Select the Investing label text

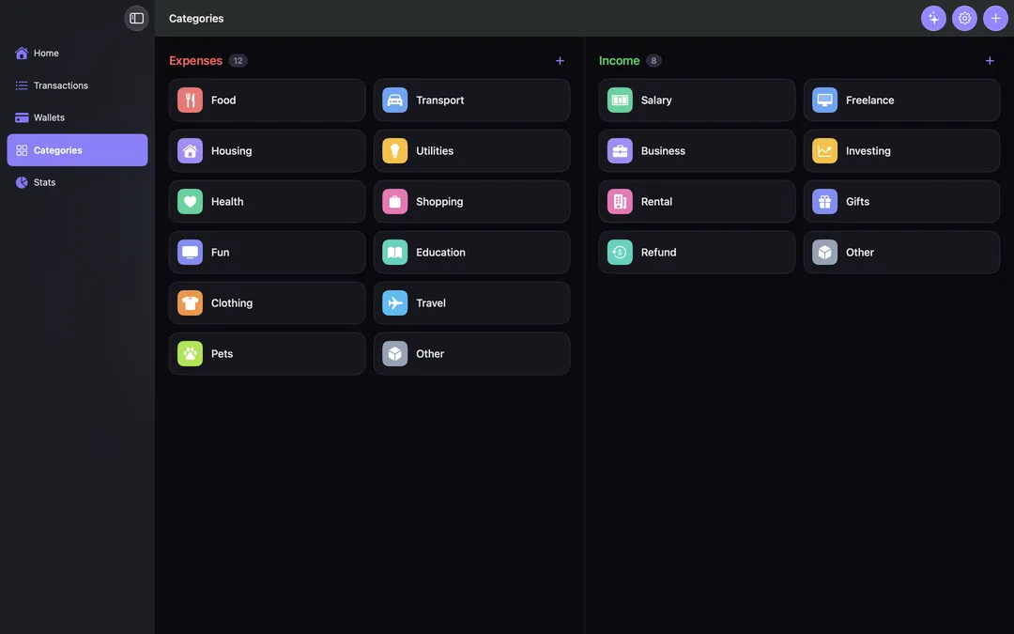point(868,150)
